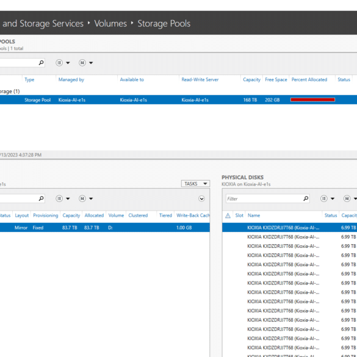
Task: Expand list options dropdown arrow in pools toolbar
Action: [x=68, y=63]
